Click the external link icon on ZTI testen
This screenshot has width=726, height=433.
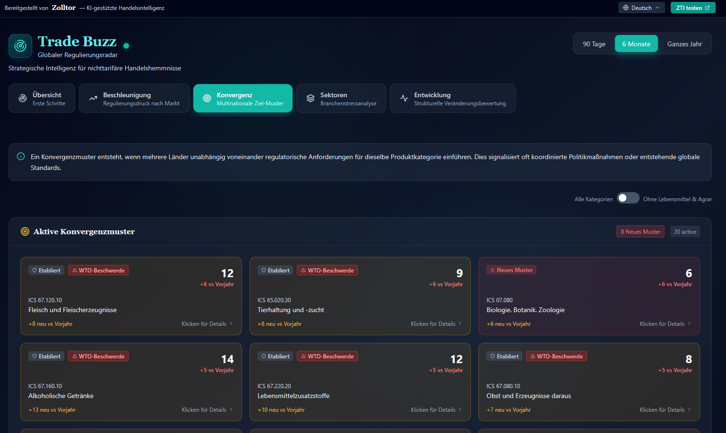pos(708,8)
